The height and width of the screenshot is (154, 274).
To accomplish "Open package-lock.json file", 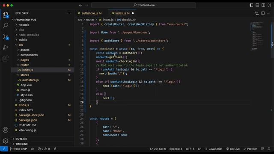I will pyautogui.click(x=31, y=115).
